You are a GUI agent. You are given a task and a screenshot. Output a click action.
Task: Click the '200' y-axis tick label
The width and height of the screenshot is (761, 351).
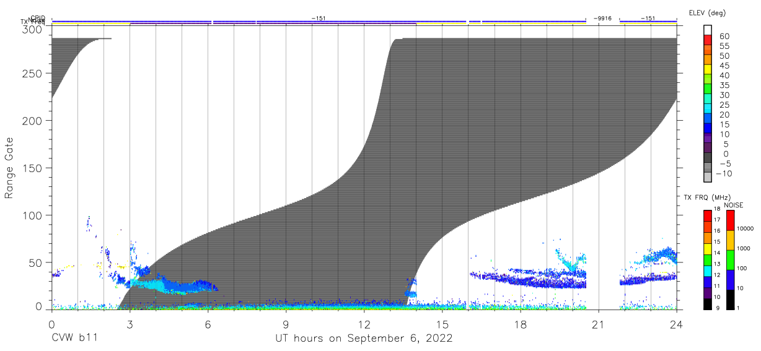[33, 121]
